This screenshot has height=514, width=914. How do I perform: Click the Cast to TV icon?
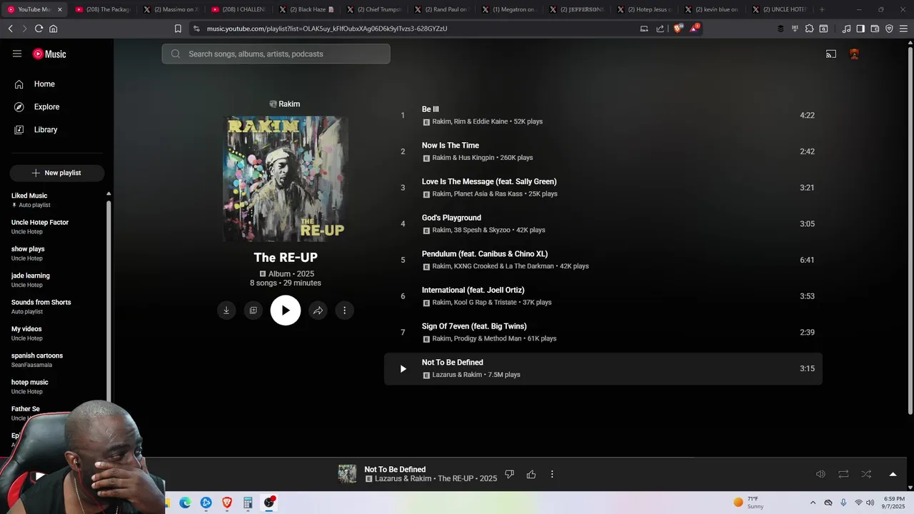pyautogui.click(x=831, y=54)
